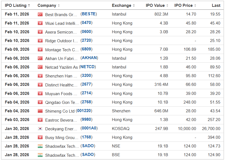Click IPO value 802.3M cell
225x160 pixels.
(x=161, y=14)
